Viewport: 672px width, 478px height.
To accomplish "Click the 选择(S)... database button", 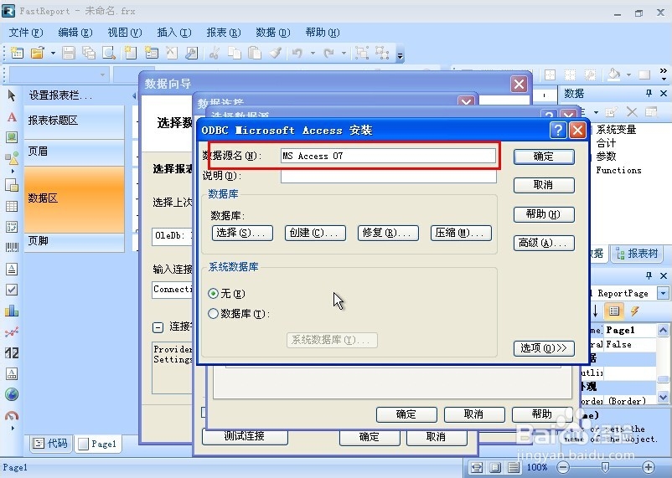I will 242,233.
